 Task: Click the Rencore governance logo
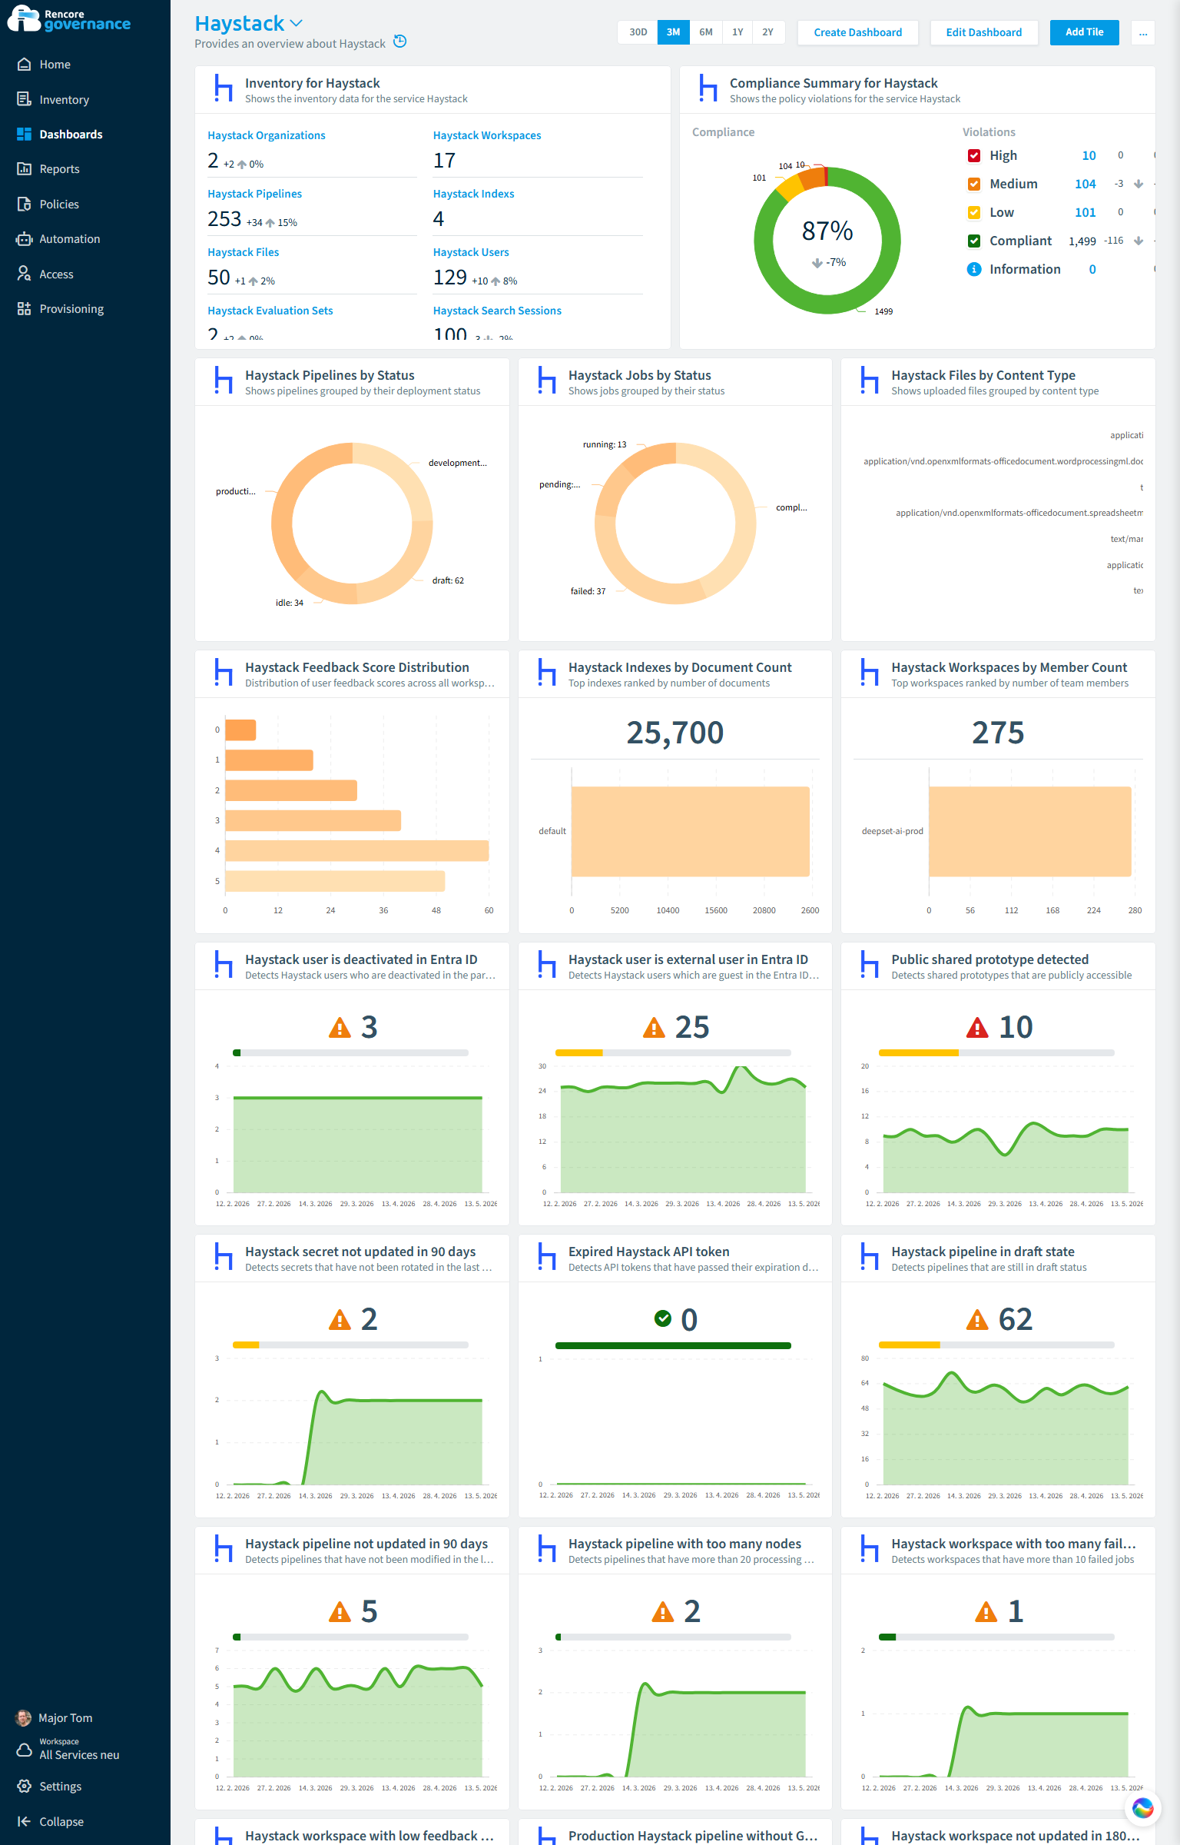click(69, 19)
